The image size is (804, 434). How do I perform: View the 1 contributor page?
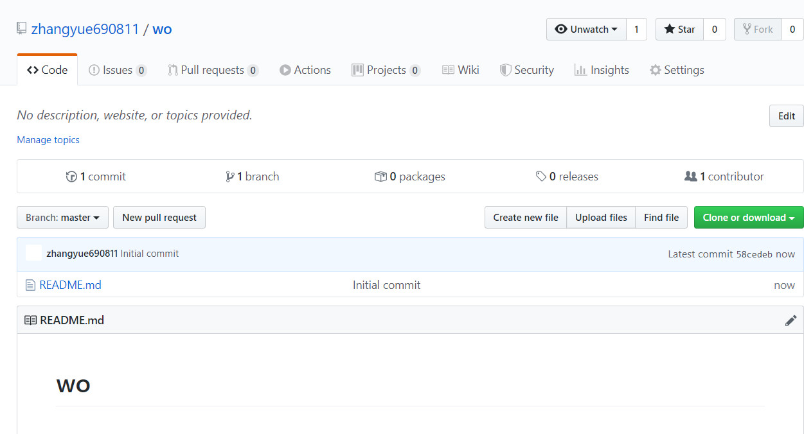tap(724, 177)
